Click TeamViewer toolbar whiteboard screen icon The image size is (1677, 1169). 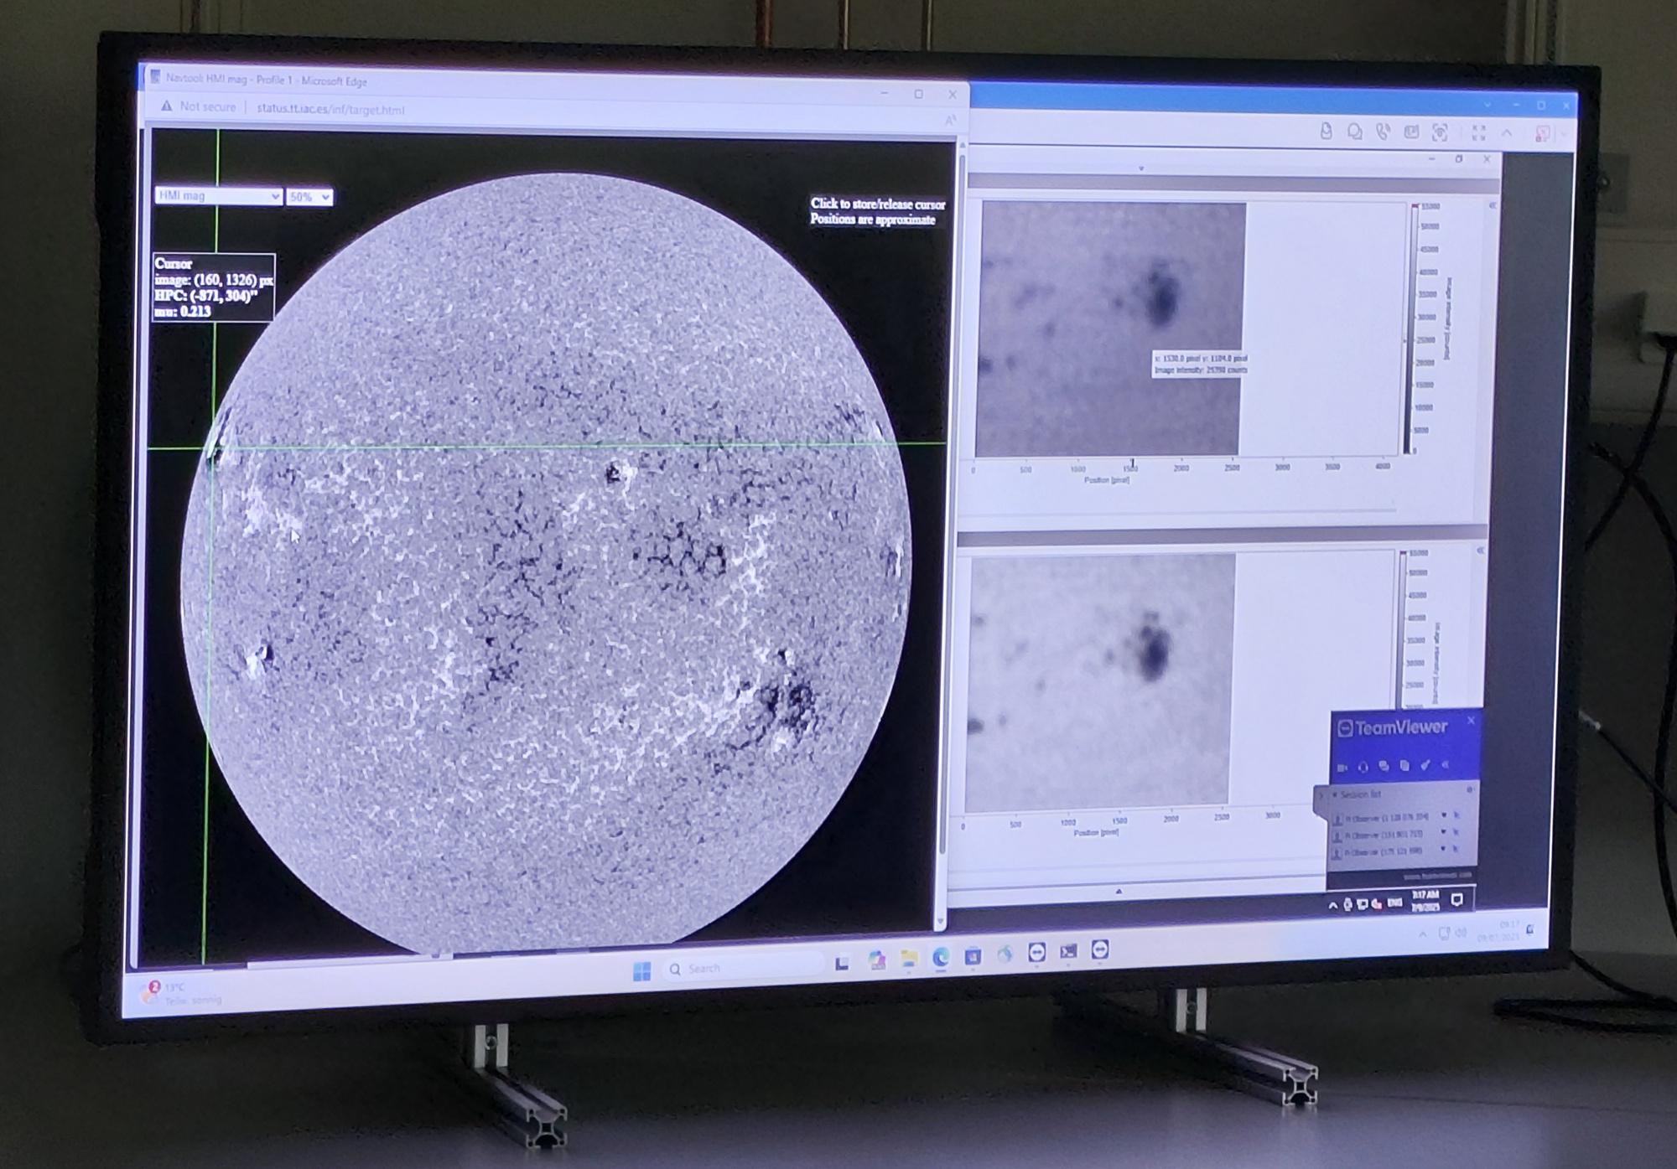coord(1411,132)
